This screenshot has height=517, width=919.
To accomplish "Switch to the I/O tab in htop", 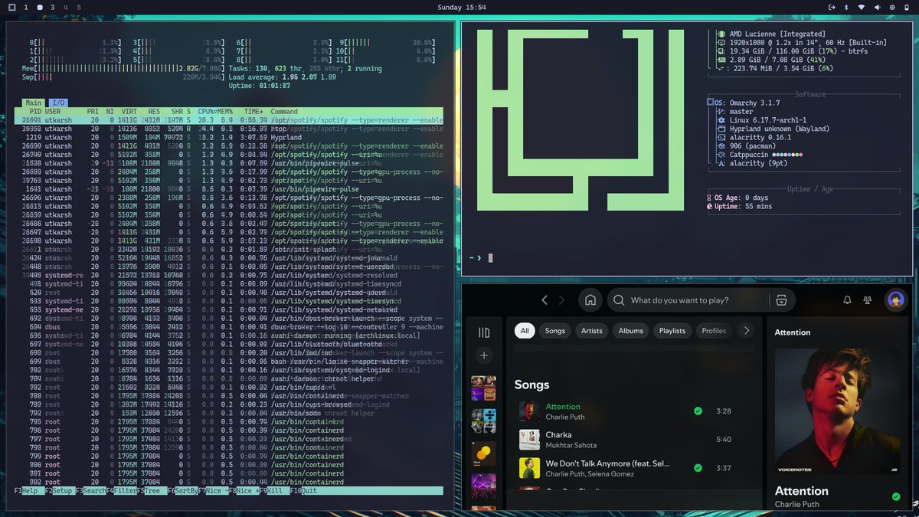I will 58,103.
